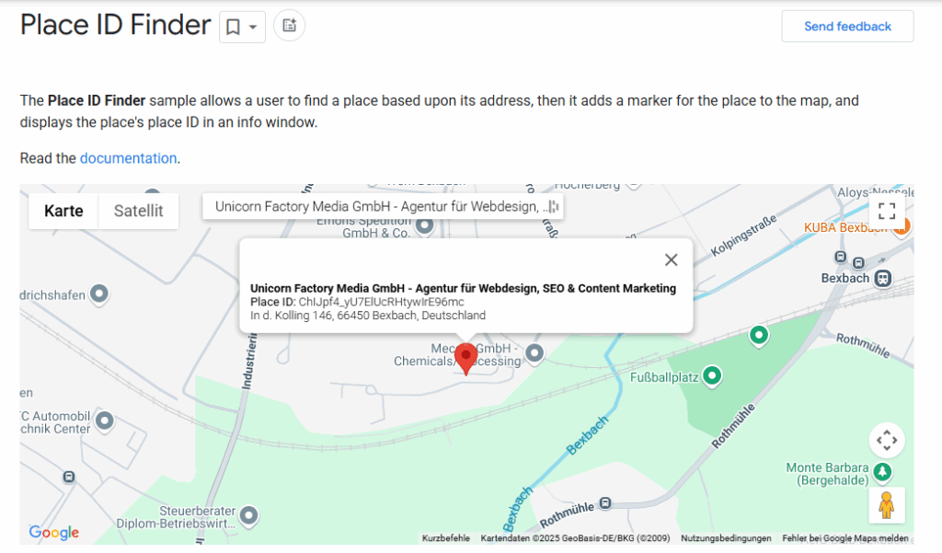Select Steuerberater location marker
The height and width of the screenshot is (553, 942).
pos(248,515)
